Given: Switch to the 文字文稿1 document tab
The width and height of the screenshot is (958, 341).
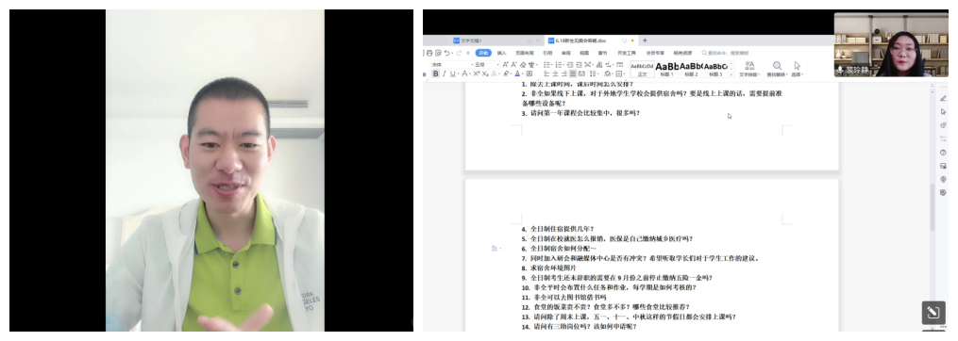Looking at the screenshot, I should point(471,41).
